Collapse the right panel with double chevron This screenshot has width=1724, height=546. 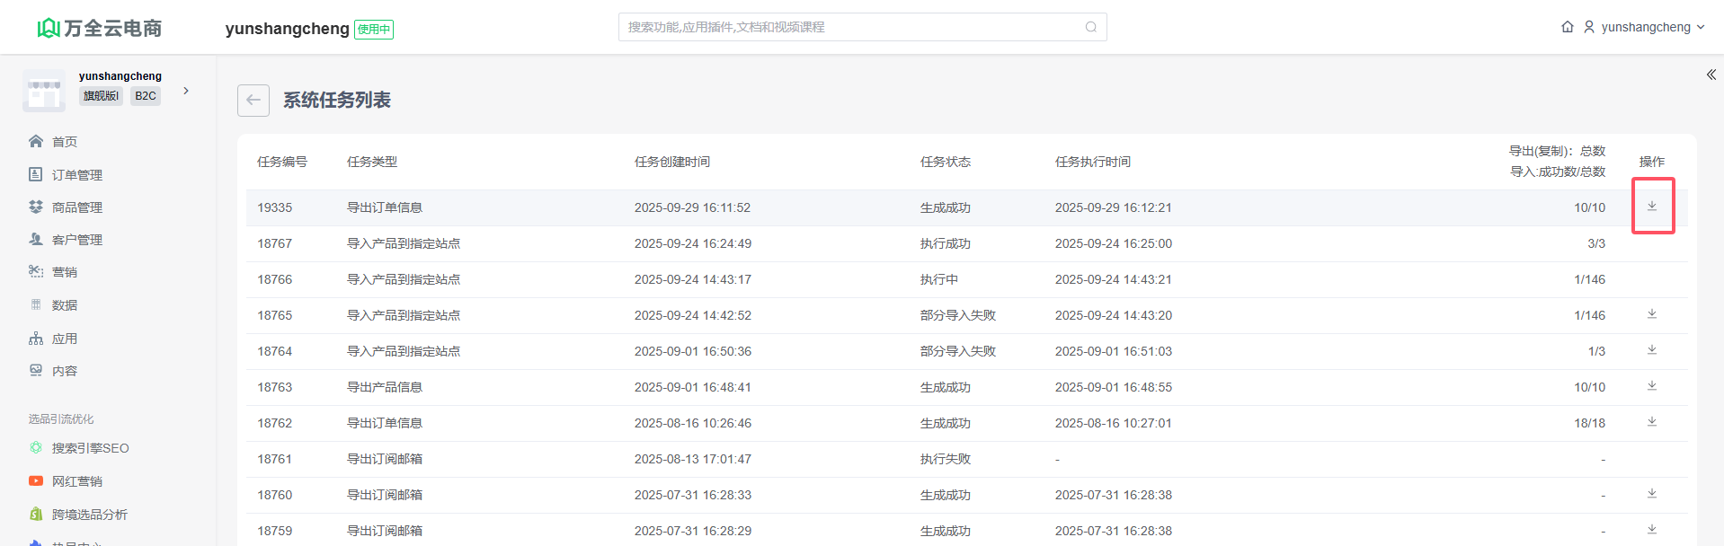pos(1711,75)
